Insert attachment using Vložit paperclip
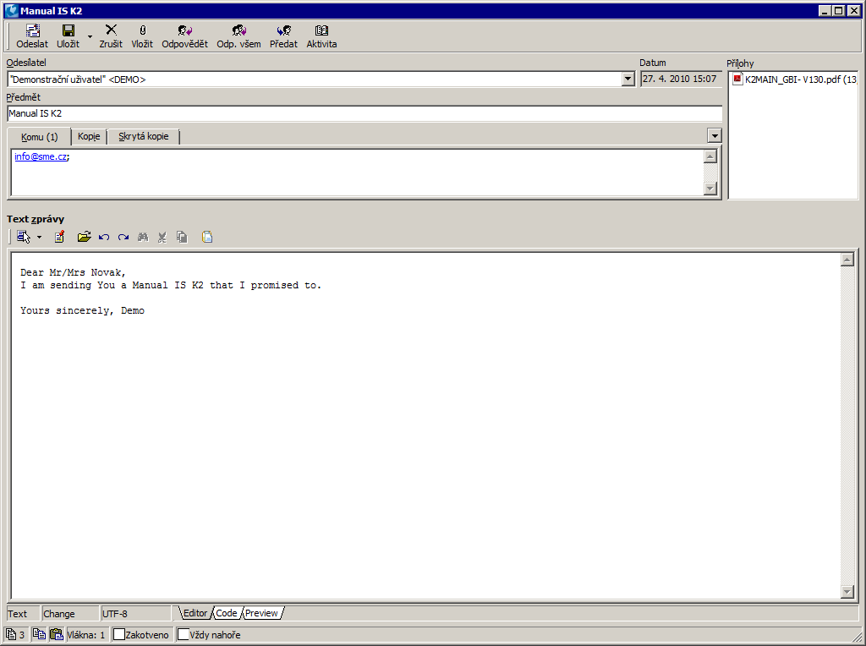This screenshot has width=866, height=646. (x=142, y=36)
